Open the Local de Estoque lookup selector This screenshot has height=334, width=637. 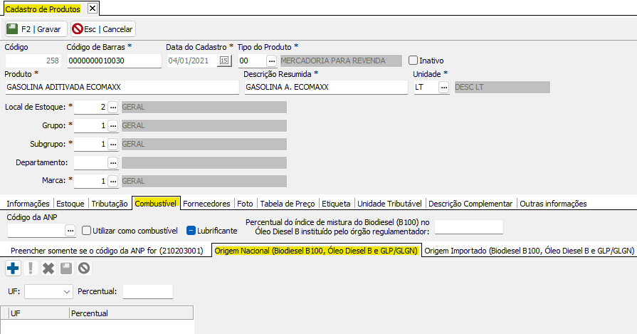point(112,107)
